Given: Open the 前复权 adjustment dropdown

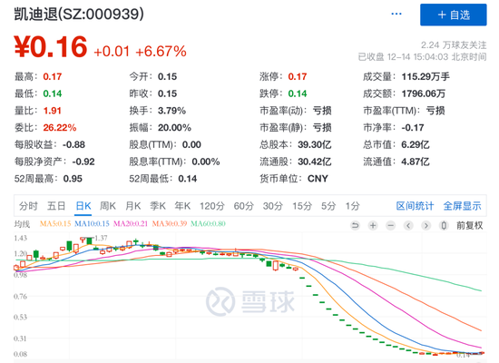Looking at the screenshot, I should click(x=470, y=226).
